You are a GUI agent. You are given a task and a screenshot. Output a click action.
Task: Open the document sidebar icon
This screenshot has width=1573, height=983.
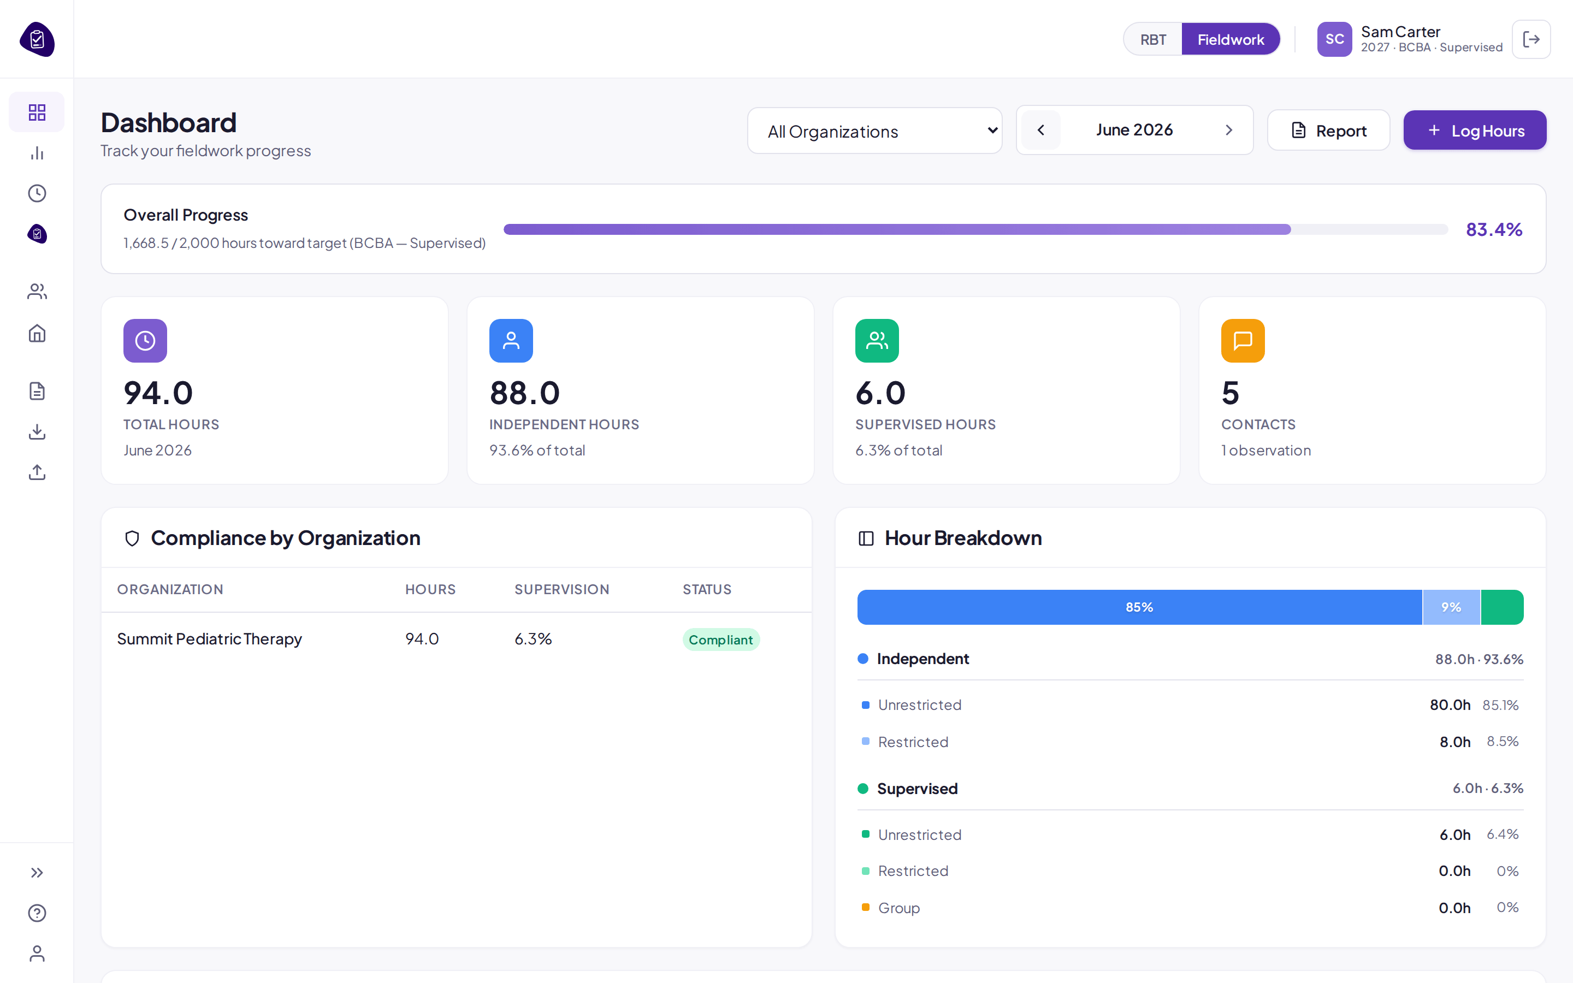pyautogui.click(x=37, y=390)
